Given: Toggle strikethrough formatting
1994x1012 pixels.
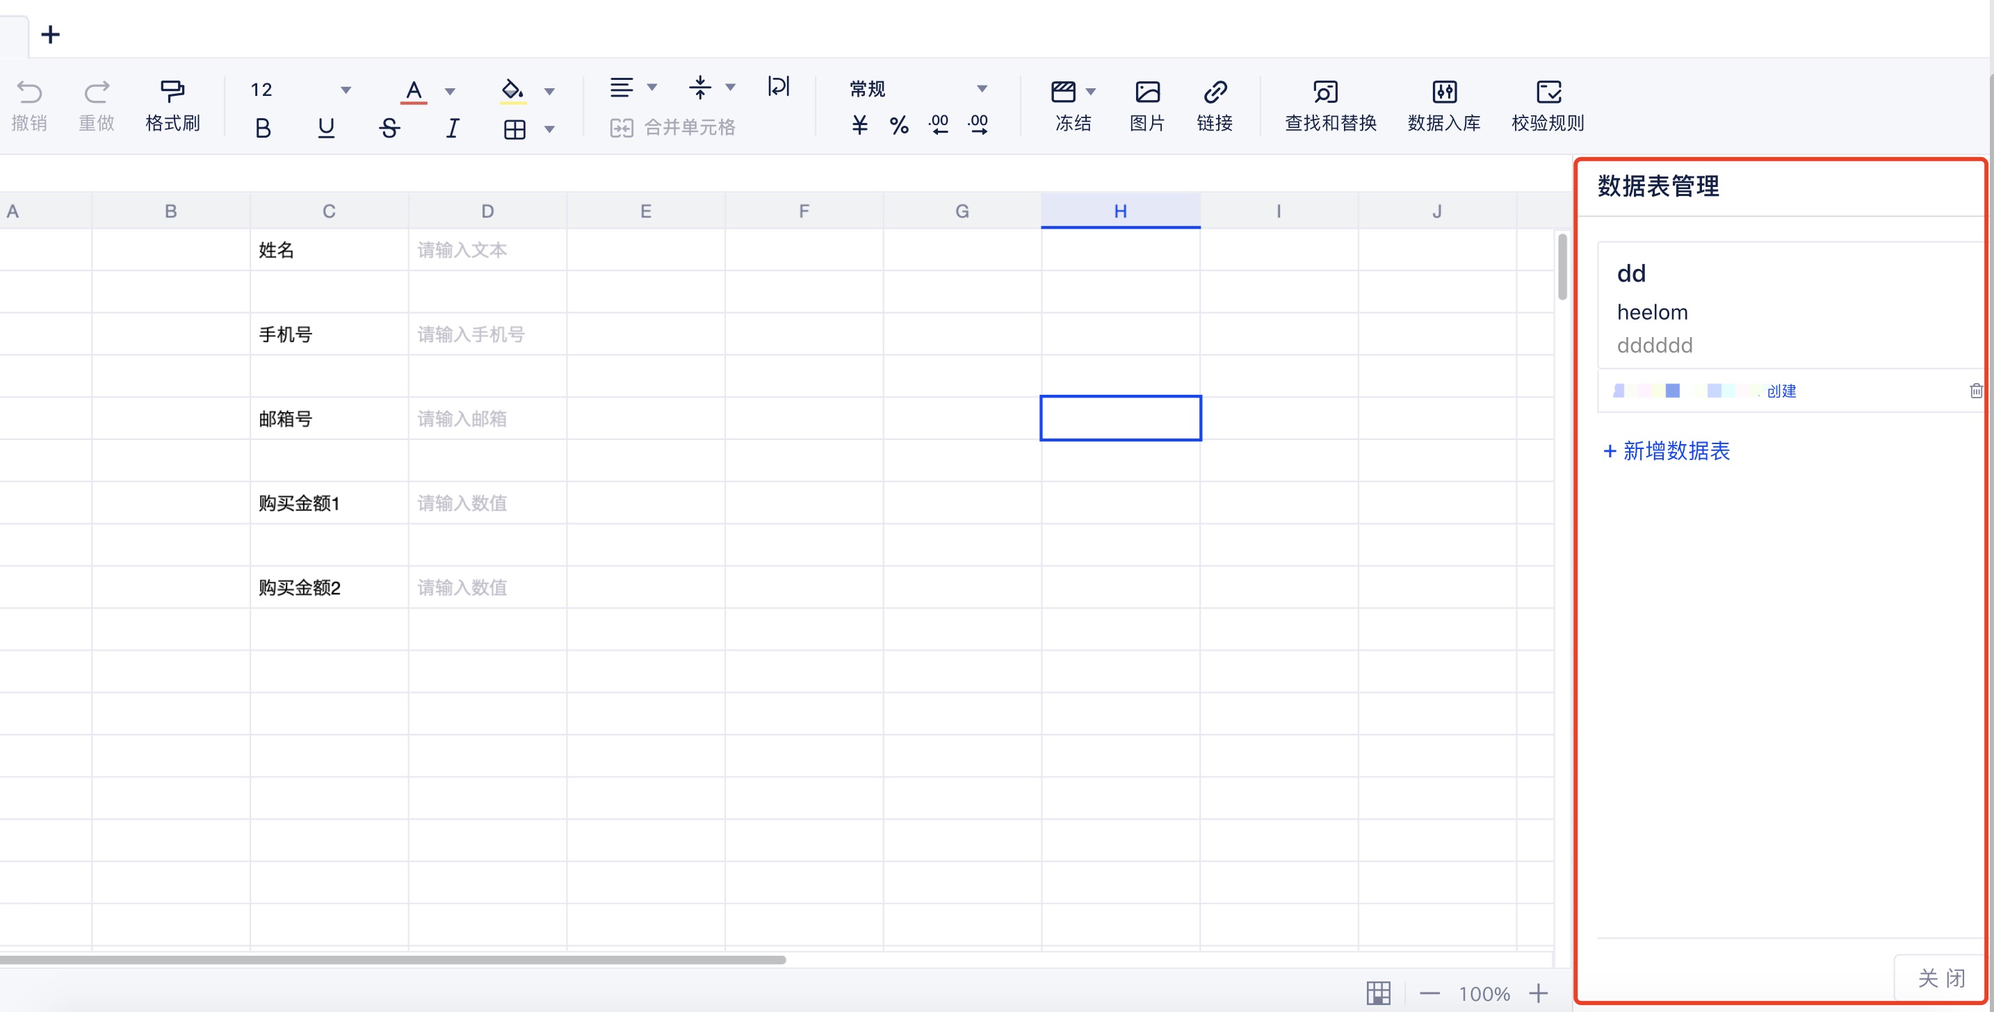Looking at the screenshot, I should click(x=389, y=129).
